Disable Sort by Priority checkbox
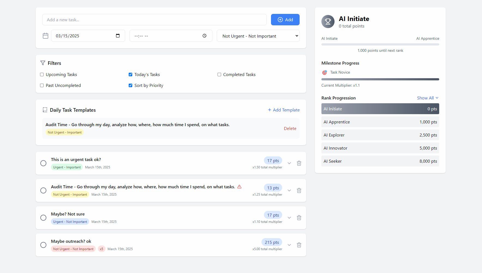482x273 pixels. tap(131, 86)
